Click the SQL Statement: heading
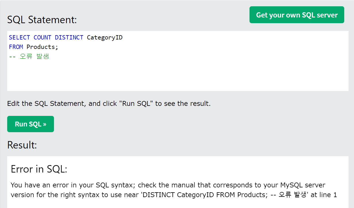 [42, 20]
